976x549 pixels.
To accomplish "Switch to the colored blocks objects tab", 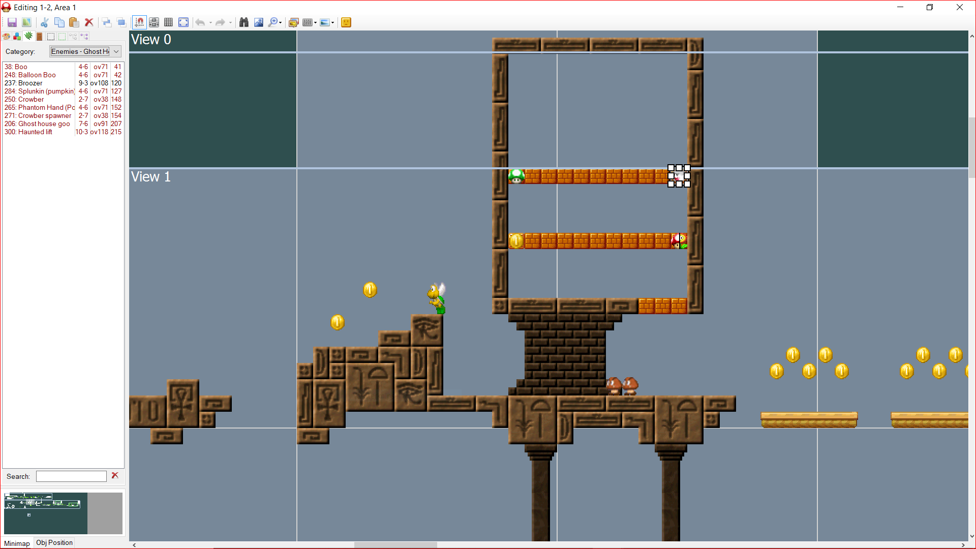I will pos(17,37).
